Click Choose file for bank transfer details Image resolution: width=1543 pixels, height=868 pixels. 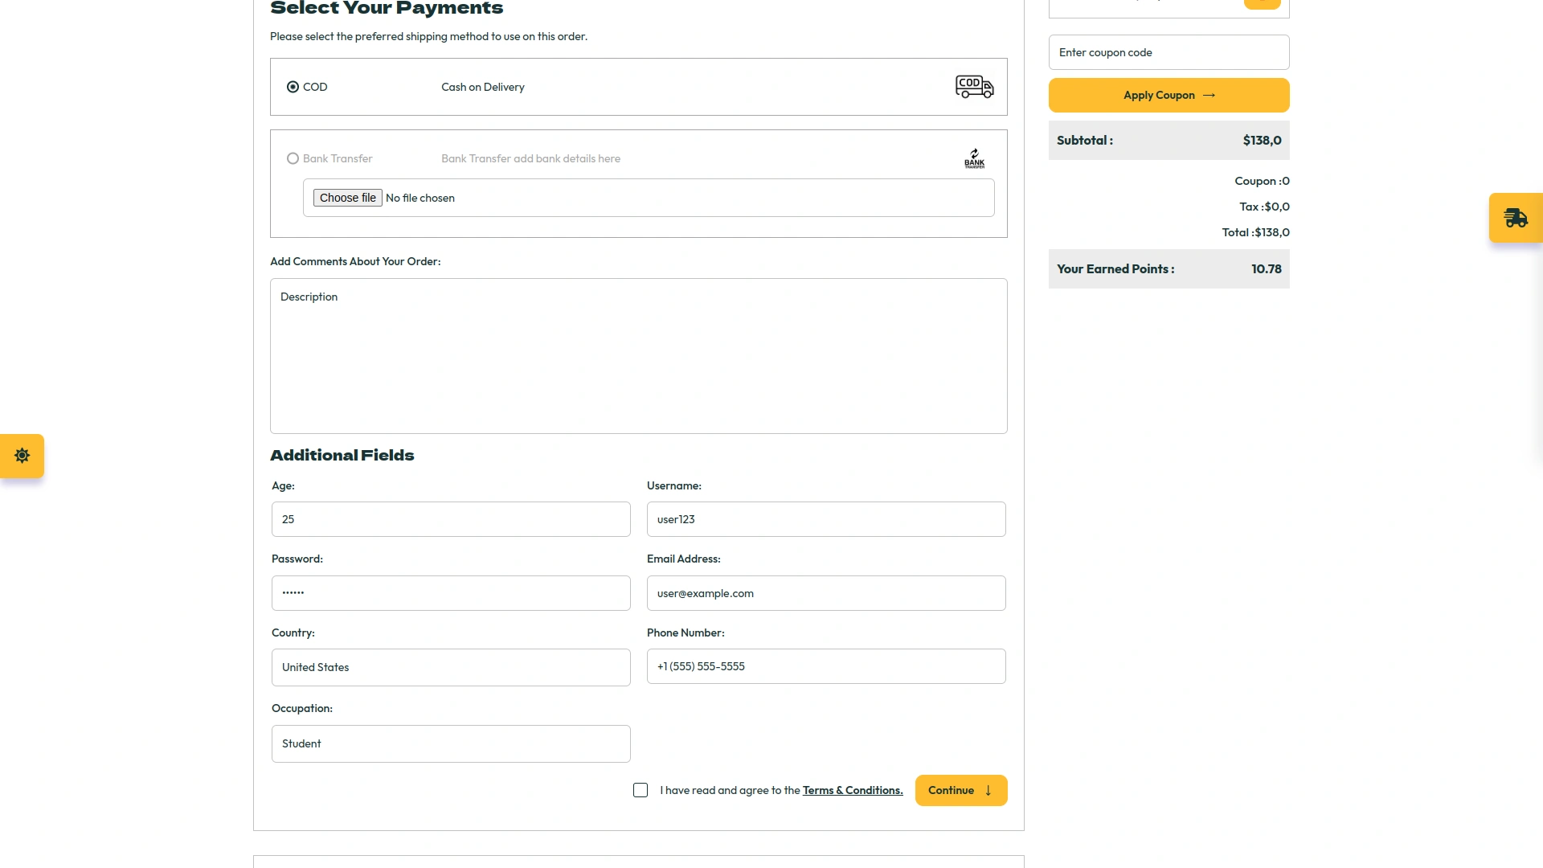click(x=347, y=197)
